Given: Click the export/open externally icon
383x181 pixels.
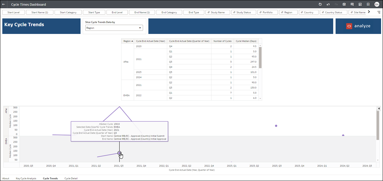Looking at the screenshot, I should pos(360,4).
